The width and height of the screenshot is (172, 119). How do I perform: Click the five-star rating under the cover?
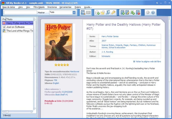coord(62,65)
